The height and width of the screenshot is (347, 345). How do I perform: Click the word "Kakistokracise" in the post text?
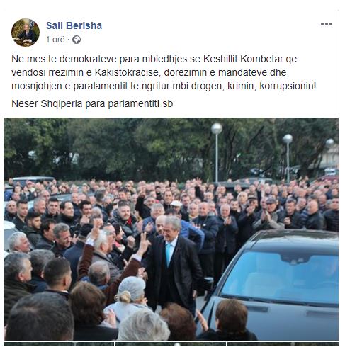[x=128, y=72]
